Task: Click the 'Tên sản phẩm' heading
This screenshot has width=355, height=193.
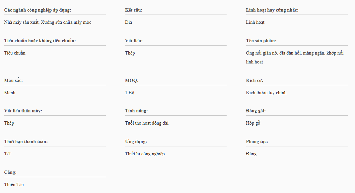Action: click(261, 41)
